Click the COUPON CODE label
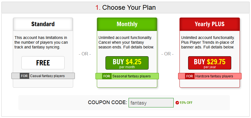The image size is (251, 118). click(x=107, y=102)
